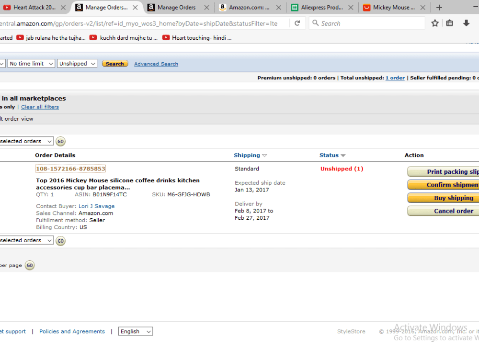Image resolution: width=479 pixels, height=359 pixels.
Task: Click Clear all filters link
Action: click(x=40, y=107)
